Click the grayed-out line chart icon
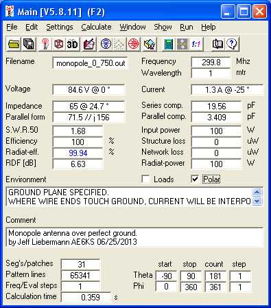 coord(119,43)
